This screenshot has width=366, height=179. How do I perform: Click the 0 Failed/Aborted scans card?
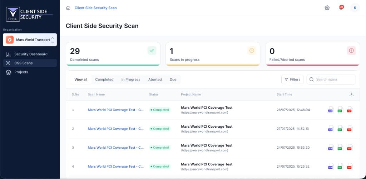click(x=313, y=54)
